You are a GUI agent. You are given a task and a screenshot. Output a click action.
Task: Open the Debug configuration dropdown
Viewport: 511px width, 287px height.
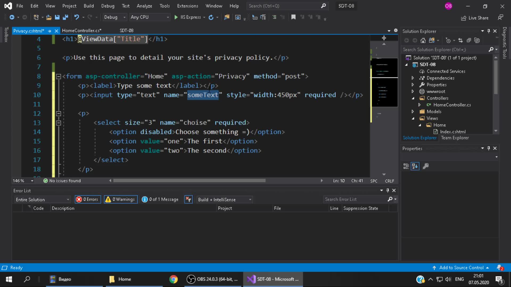(x=115, y=17)
